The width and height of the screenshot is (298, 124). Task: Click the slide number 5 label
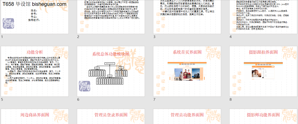click(2, 99)
